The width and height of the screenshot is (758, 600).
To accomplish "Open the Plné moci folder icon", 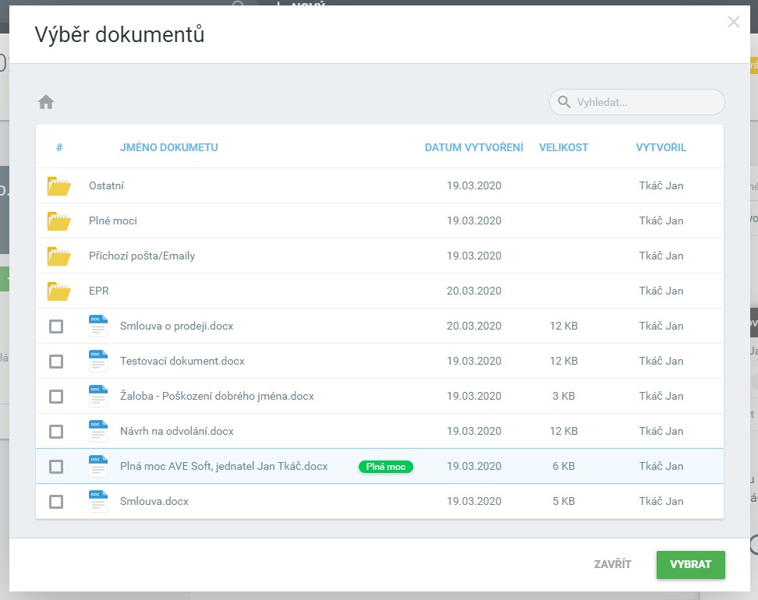I will [x=58, y=221].
